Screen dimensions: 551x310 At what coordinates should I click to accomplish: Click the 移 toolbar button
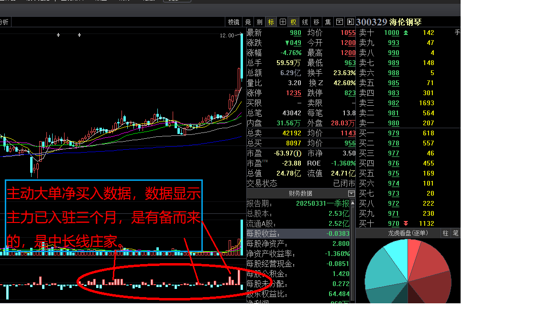click(x=316, y=22)
